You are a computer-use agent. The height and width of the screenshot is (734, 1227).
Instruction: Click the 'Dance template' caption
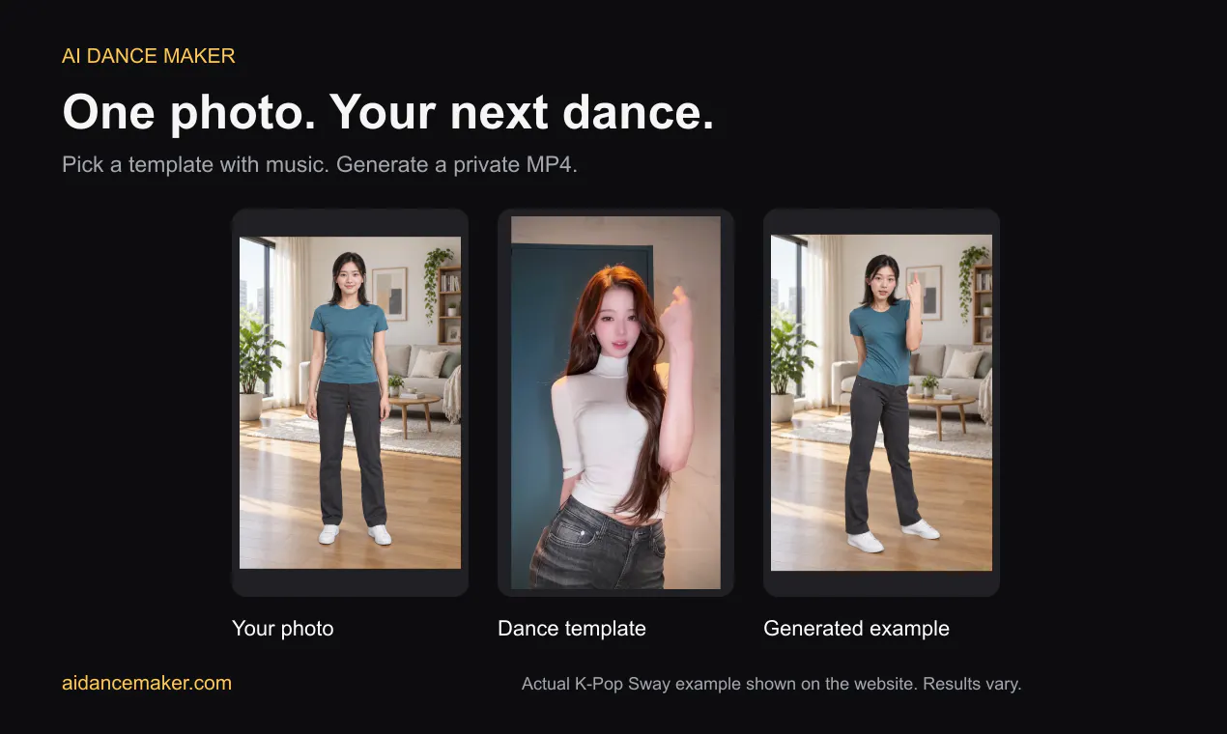coord(572,629)
